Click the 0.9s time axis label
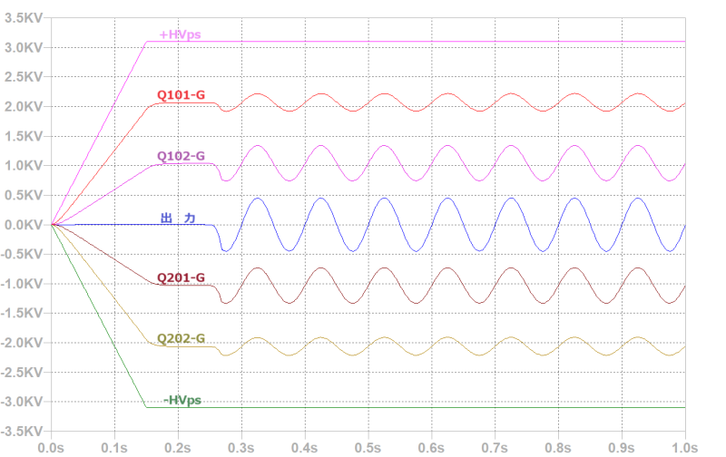 coord(622,448)
